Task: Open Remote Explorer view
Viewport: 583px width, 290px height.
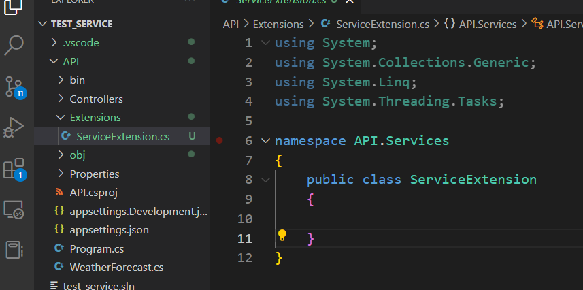Action: click(14, 209)
